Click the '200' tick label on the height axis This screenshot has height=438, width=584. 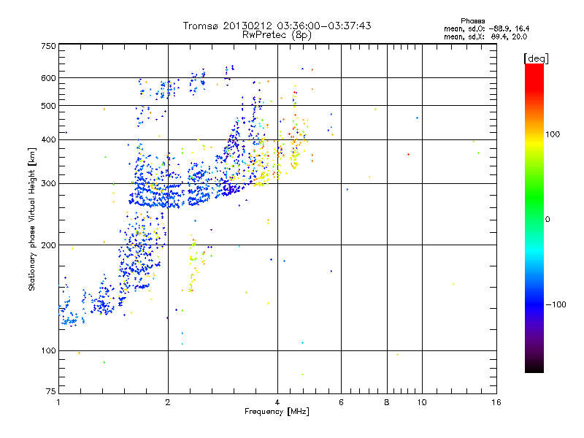(x=48, y=245)
